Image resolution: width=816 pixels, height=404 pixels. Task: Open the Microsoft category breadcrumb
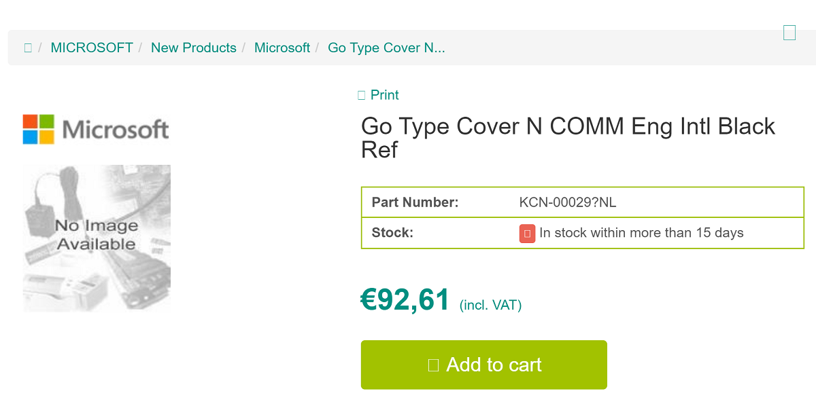pos(282,48)
